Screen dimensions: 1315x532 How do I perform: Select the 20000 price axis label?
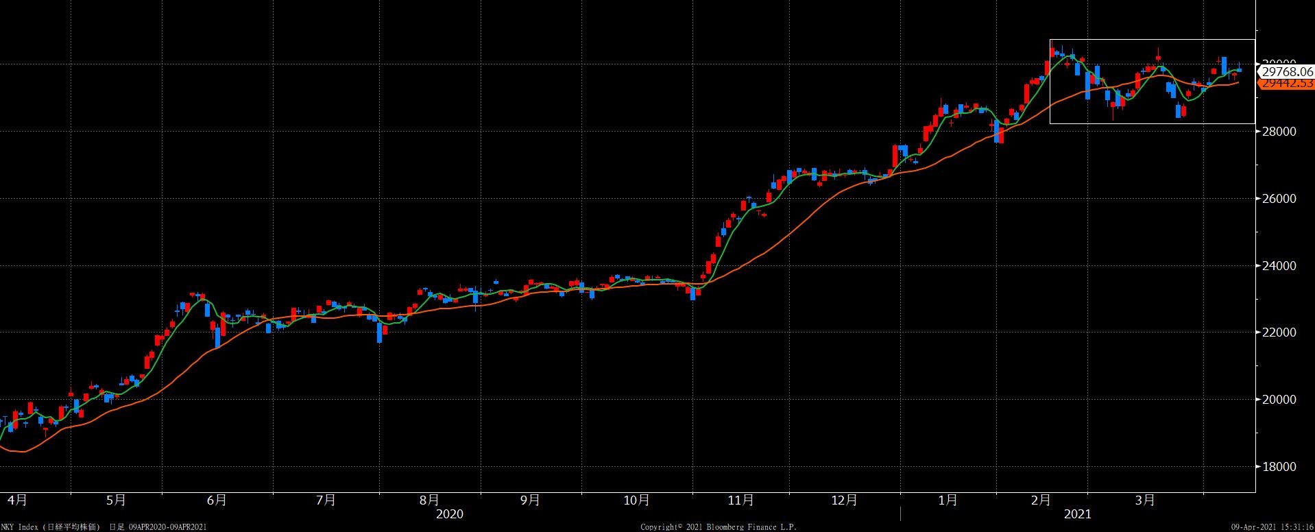(x=1279, y=400)
